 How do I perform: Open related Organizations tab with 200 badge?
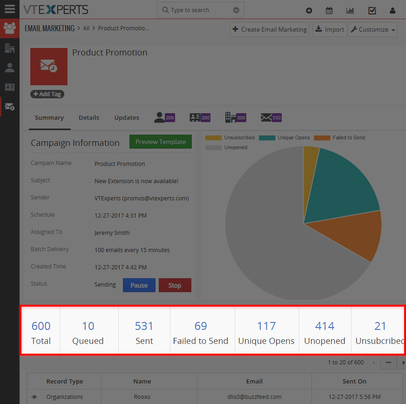[236, 117]
